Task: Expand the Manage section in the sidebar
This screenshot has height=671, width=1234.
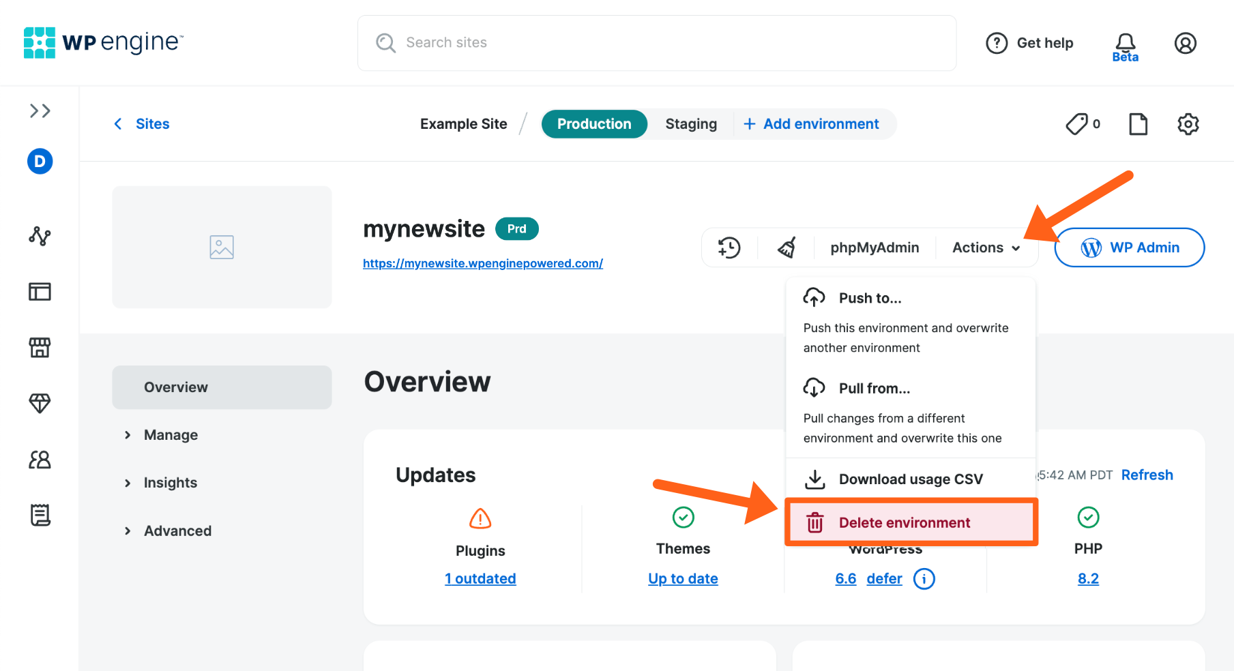Action: click(x=170, y=434)
